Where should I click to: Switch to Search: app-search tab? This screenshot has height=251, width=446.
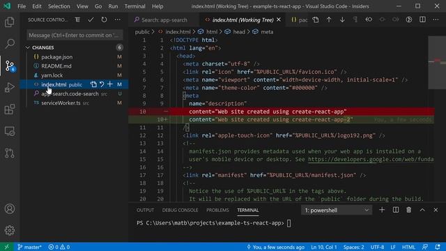(164, 20)
